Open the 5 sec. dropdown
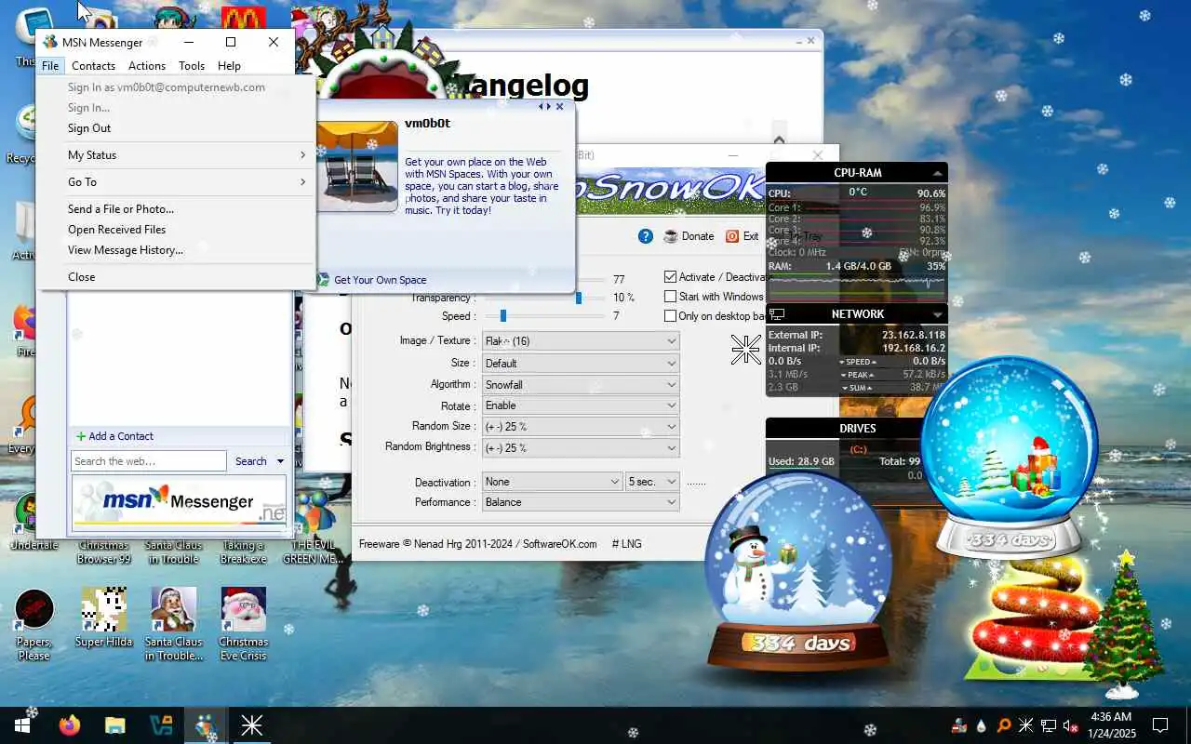This screenshot has height=744, width=1191. pyautogui.click(x=653, y=482)
